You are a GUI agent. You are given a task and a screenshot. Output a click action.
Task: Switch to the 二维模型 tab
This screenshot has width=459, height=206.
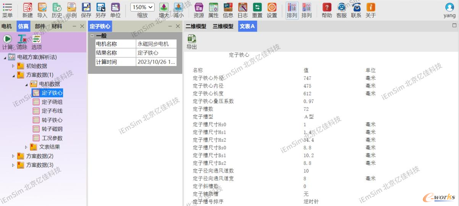196,26
